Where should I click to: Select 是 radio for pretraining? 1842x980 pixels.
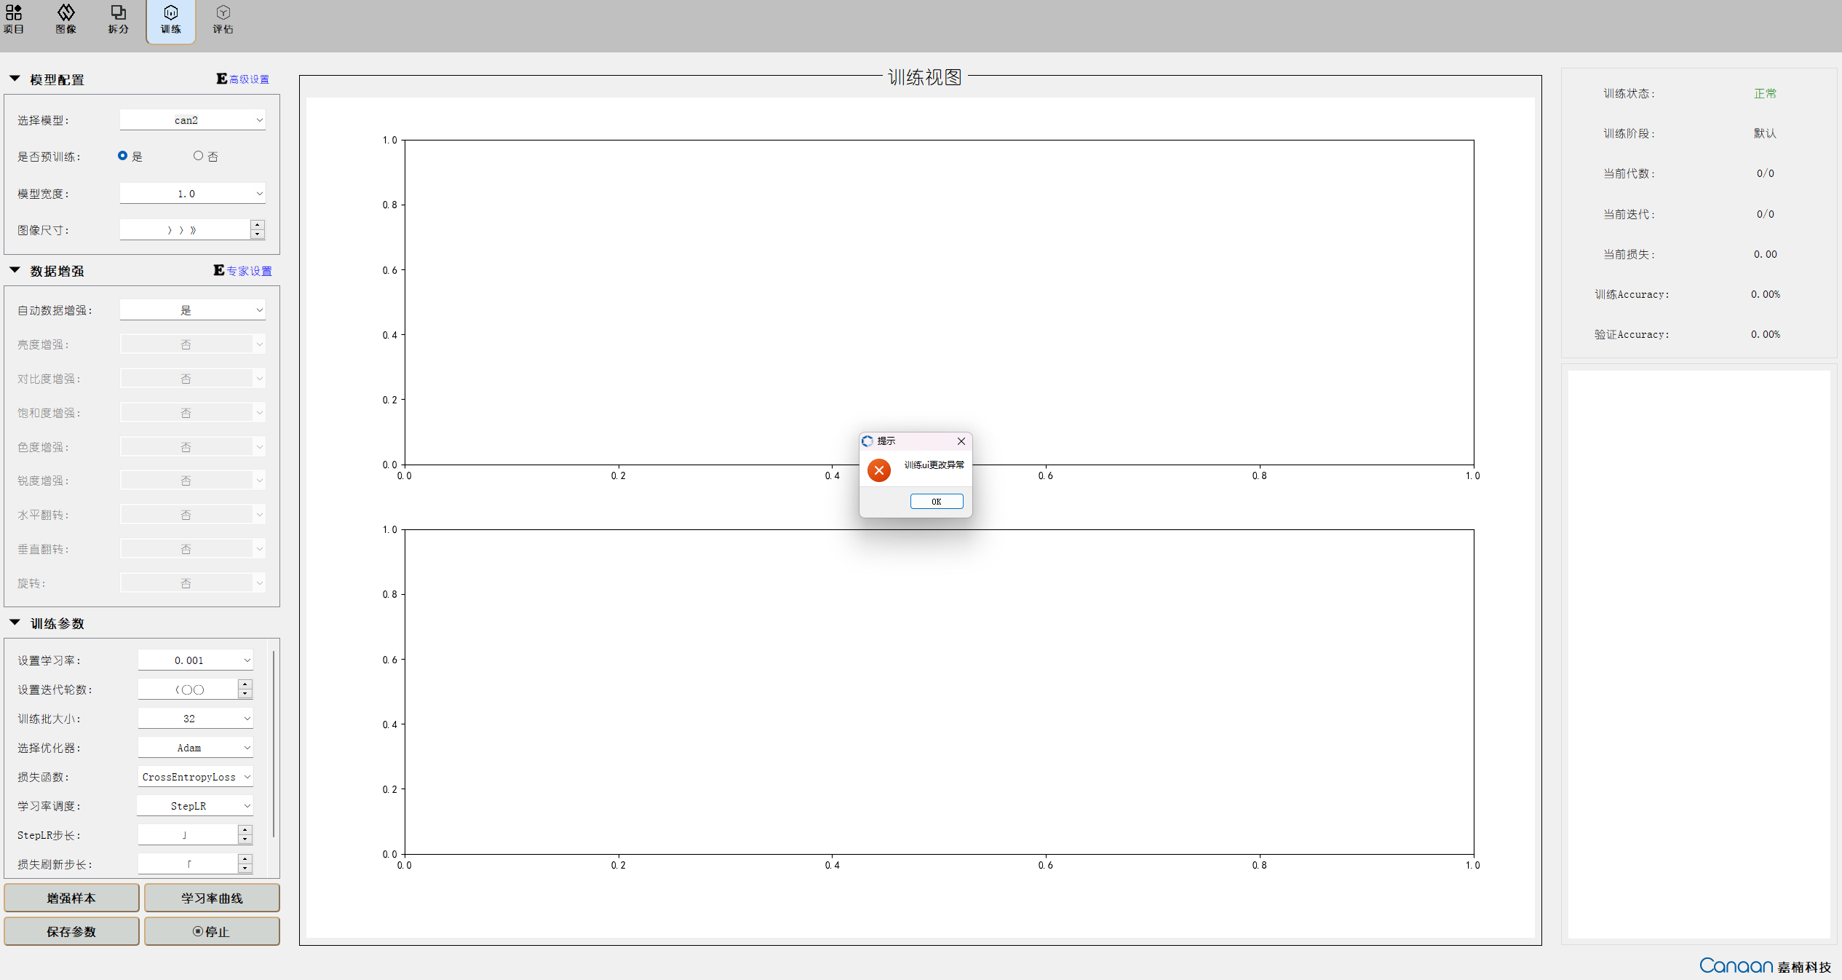[122, 156]
